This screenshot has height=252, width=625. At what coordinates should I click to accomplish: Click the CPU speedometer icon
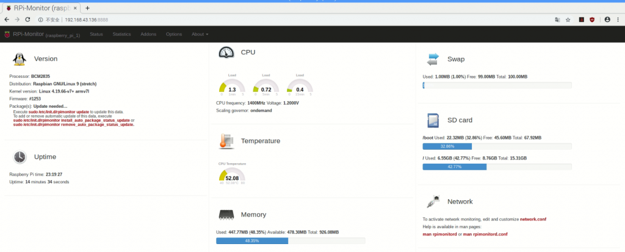226,52
